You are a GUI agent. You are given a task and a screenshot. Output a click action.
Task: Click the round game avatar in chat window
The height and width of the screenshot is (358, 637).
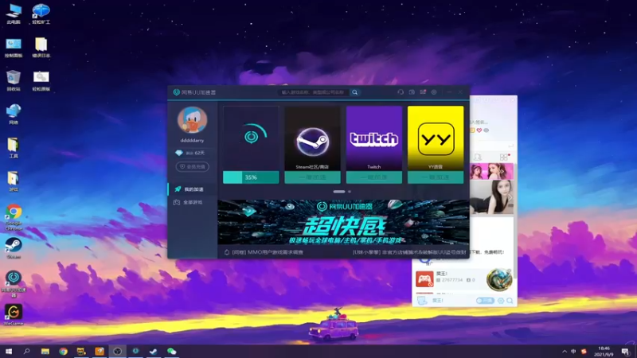499,279
